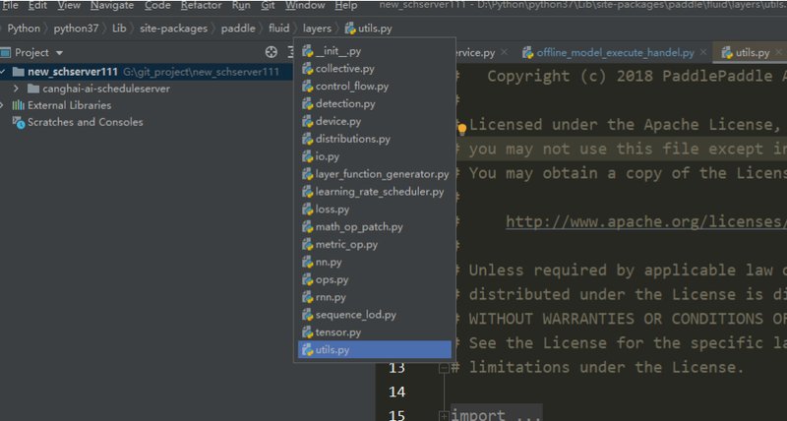Select tensor.py in the popup list
Viewport: 787px width, 421px height.
click(x=375, y=332)
